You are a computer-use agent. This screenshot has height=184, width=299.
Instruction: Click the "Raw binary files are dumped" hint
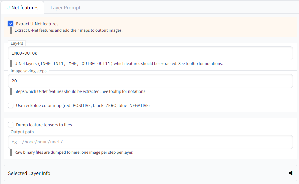[x=74, y=152]
